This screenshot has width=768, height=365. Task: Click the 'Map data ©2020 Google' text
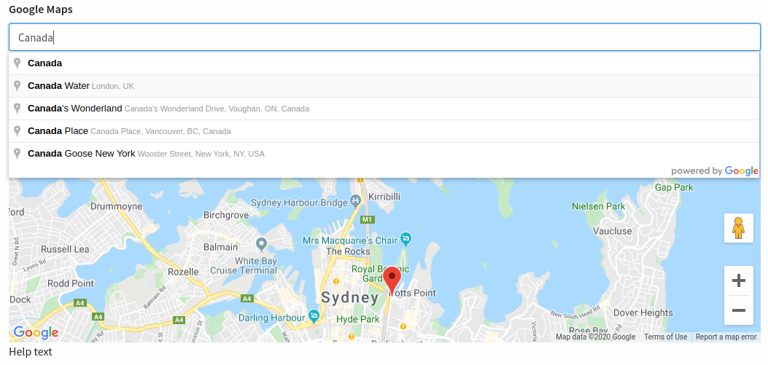(596, 337)
